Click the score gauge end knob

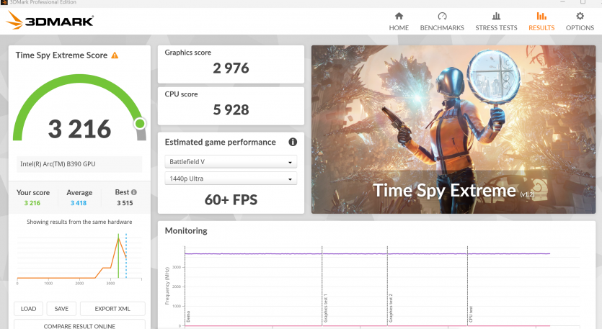140,124
